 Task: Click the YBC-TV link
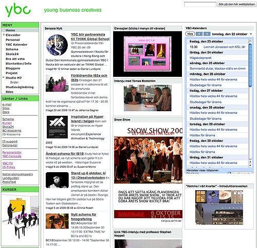click(x=8, y=163)
